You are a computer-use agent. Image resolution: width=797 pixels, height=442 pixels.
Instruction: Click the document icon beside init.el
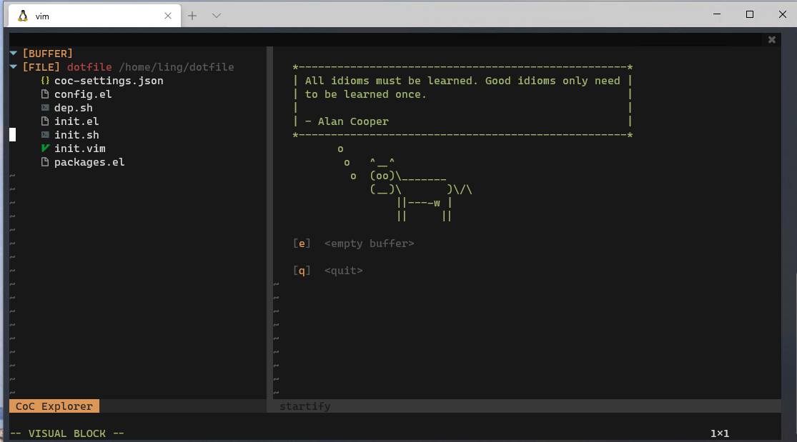44,121
